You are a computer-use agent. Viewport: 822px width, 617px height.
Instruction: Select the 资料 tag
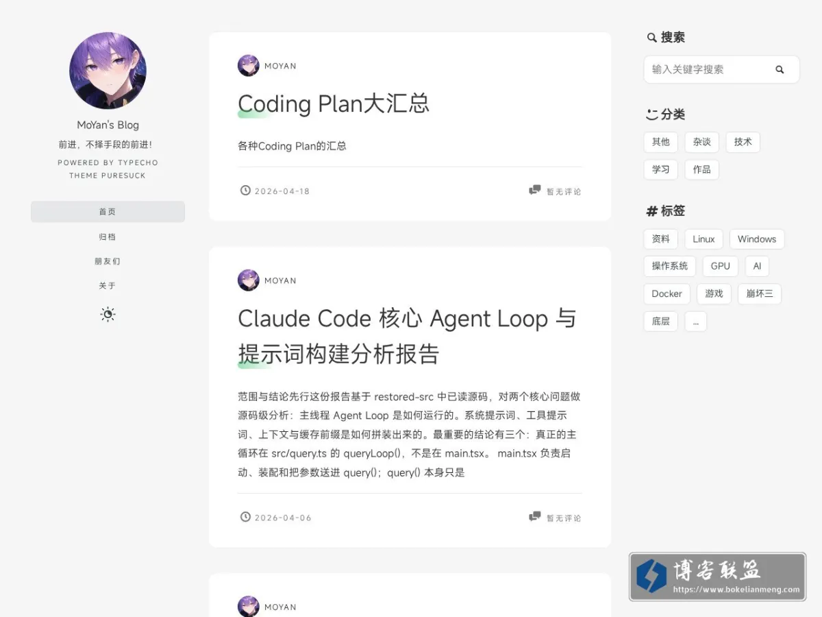click(661, 239)
